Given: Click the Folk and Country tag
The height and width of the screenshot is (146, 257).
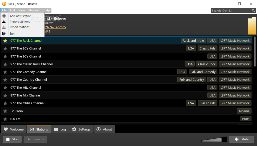Looking at the screenshot, I should pyautogui.click(x=192, y=79).
